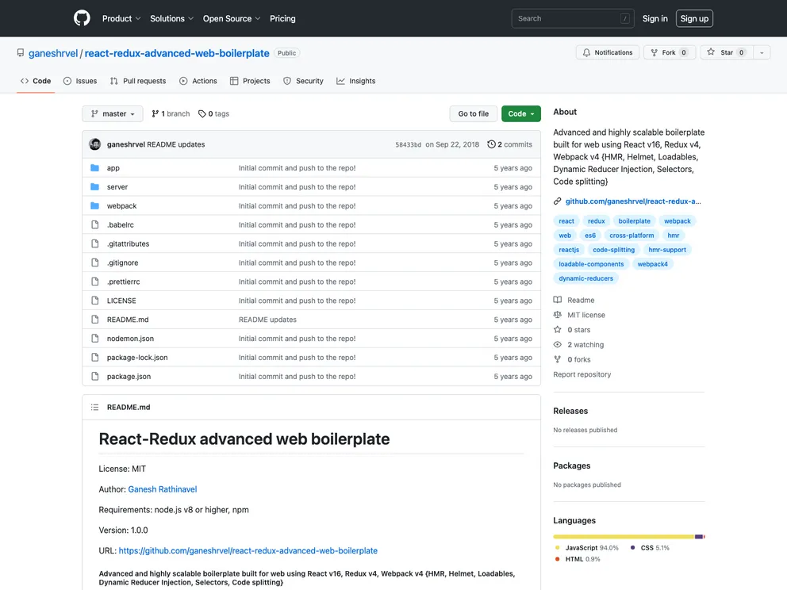Click the yellow JavaScript language bar
This screenshot has width=787, height=590.
(623, 537)
